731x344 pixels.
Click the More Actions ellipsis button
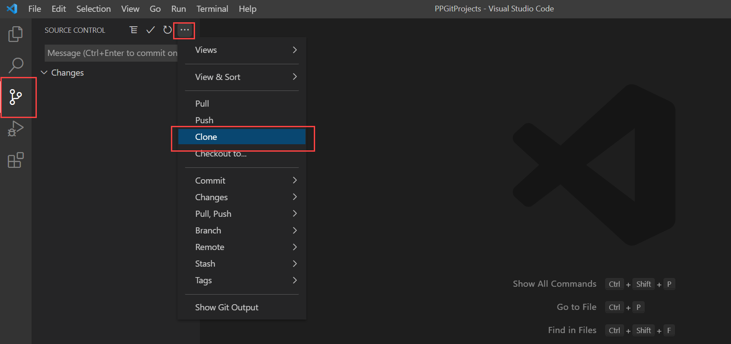click(185, 30)
